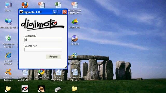
Task: Open the Digimoto shortcut on desktop bottom row
Action: point(25,89)
